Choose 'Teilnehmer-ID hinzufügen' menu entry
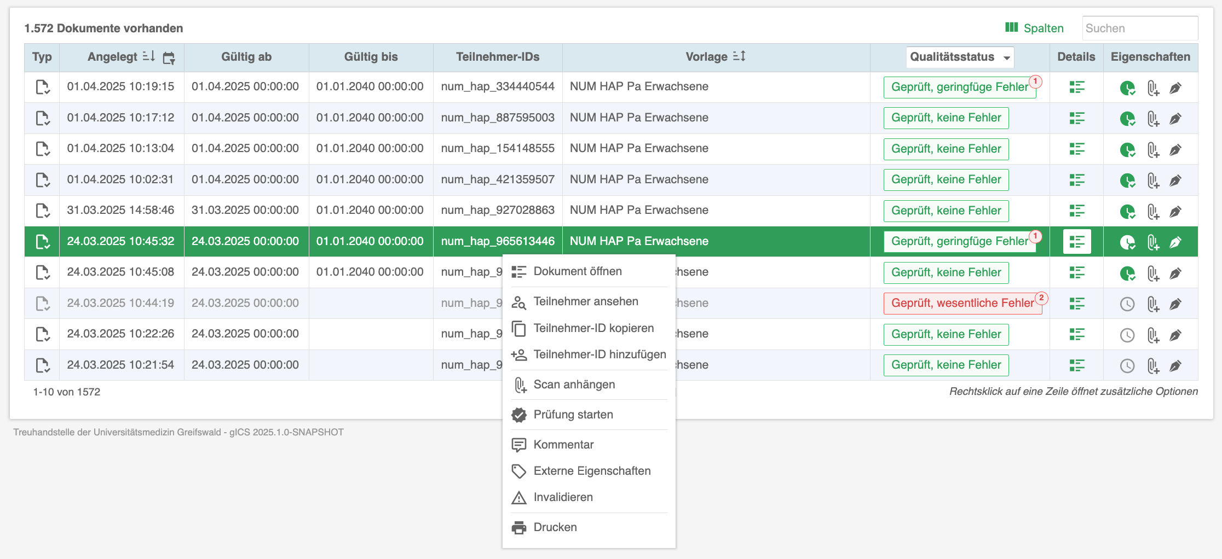Image resolution: width=1222 pixels, height=559 pixels. click(x=589, y=354)
